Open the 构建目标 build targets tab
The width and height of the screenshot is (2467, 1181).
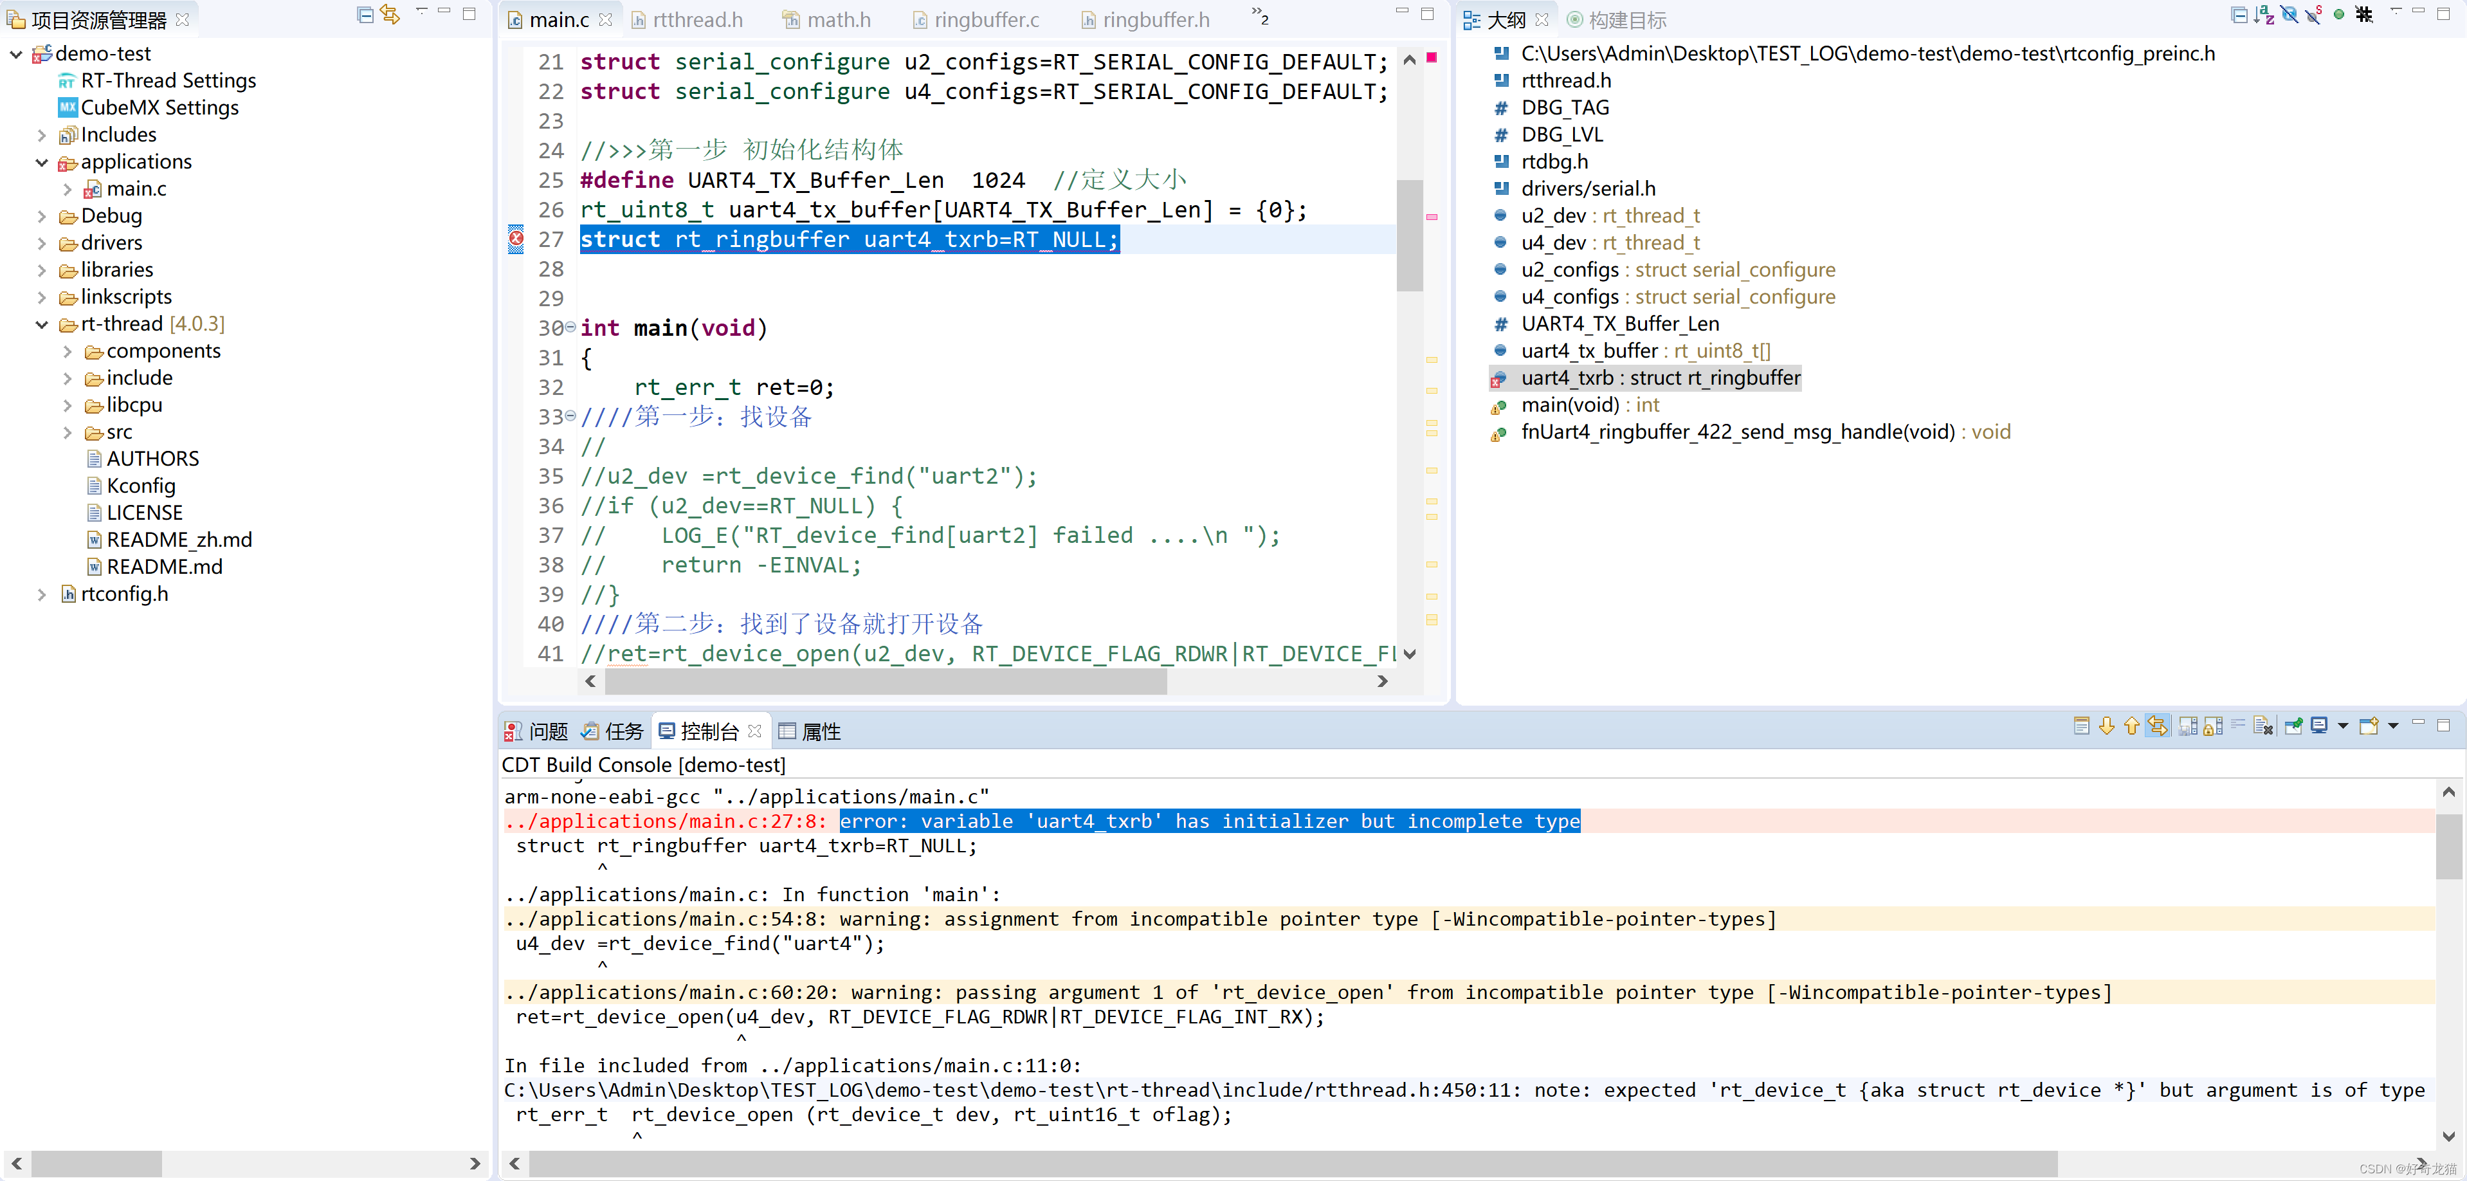coord(1617,19)
